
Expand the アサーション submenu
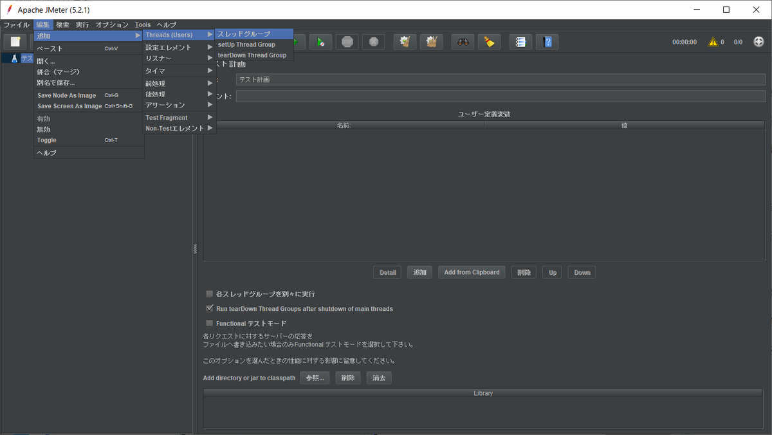tap(179, 105)
